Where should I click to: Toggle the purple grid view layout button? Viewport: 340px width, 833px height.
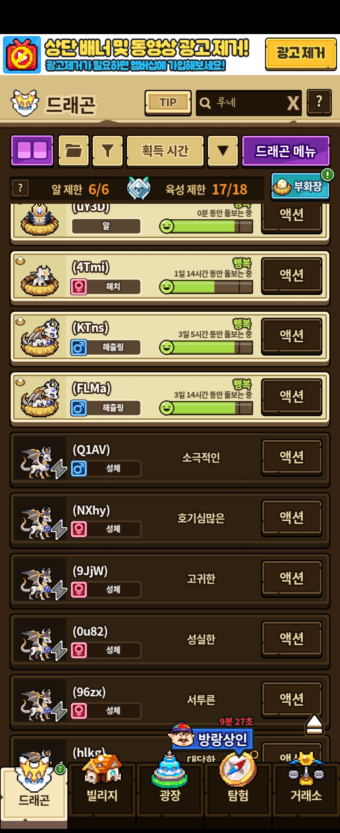[x=32, y=151]
